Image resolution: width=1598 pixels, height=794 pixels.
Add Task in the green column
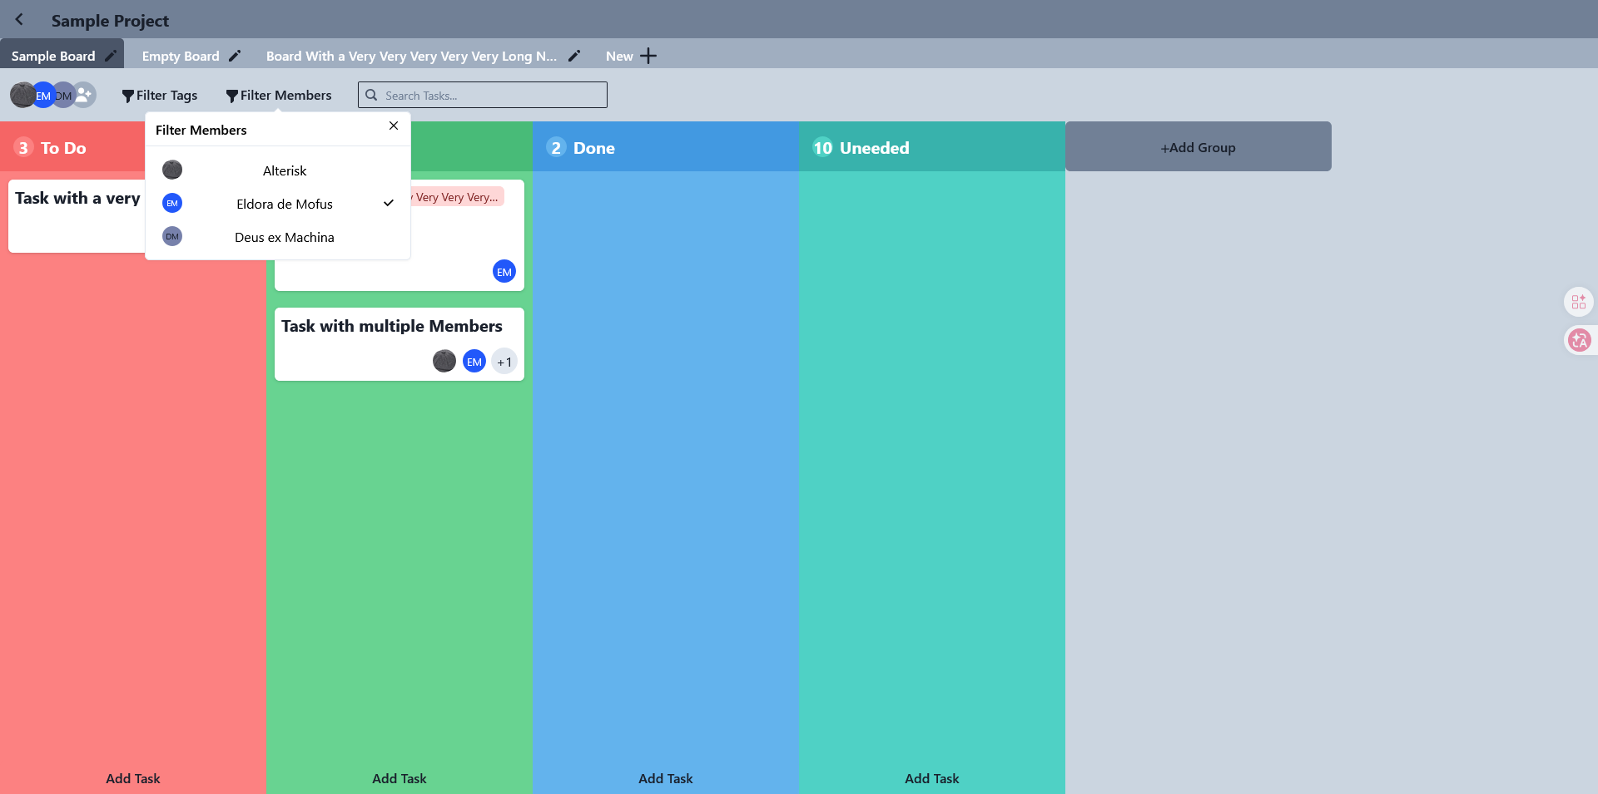click(x=399, y=778)
